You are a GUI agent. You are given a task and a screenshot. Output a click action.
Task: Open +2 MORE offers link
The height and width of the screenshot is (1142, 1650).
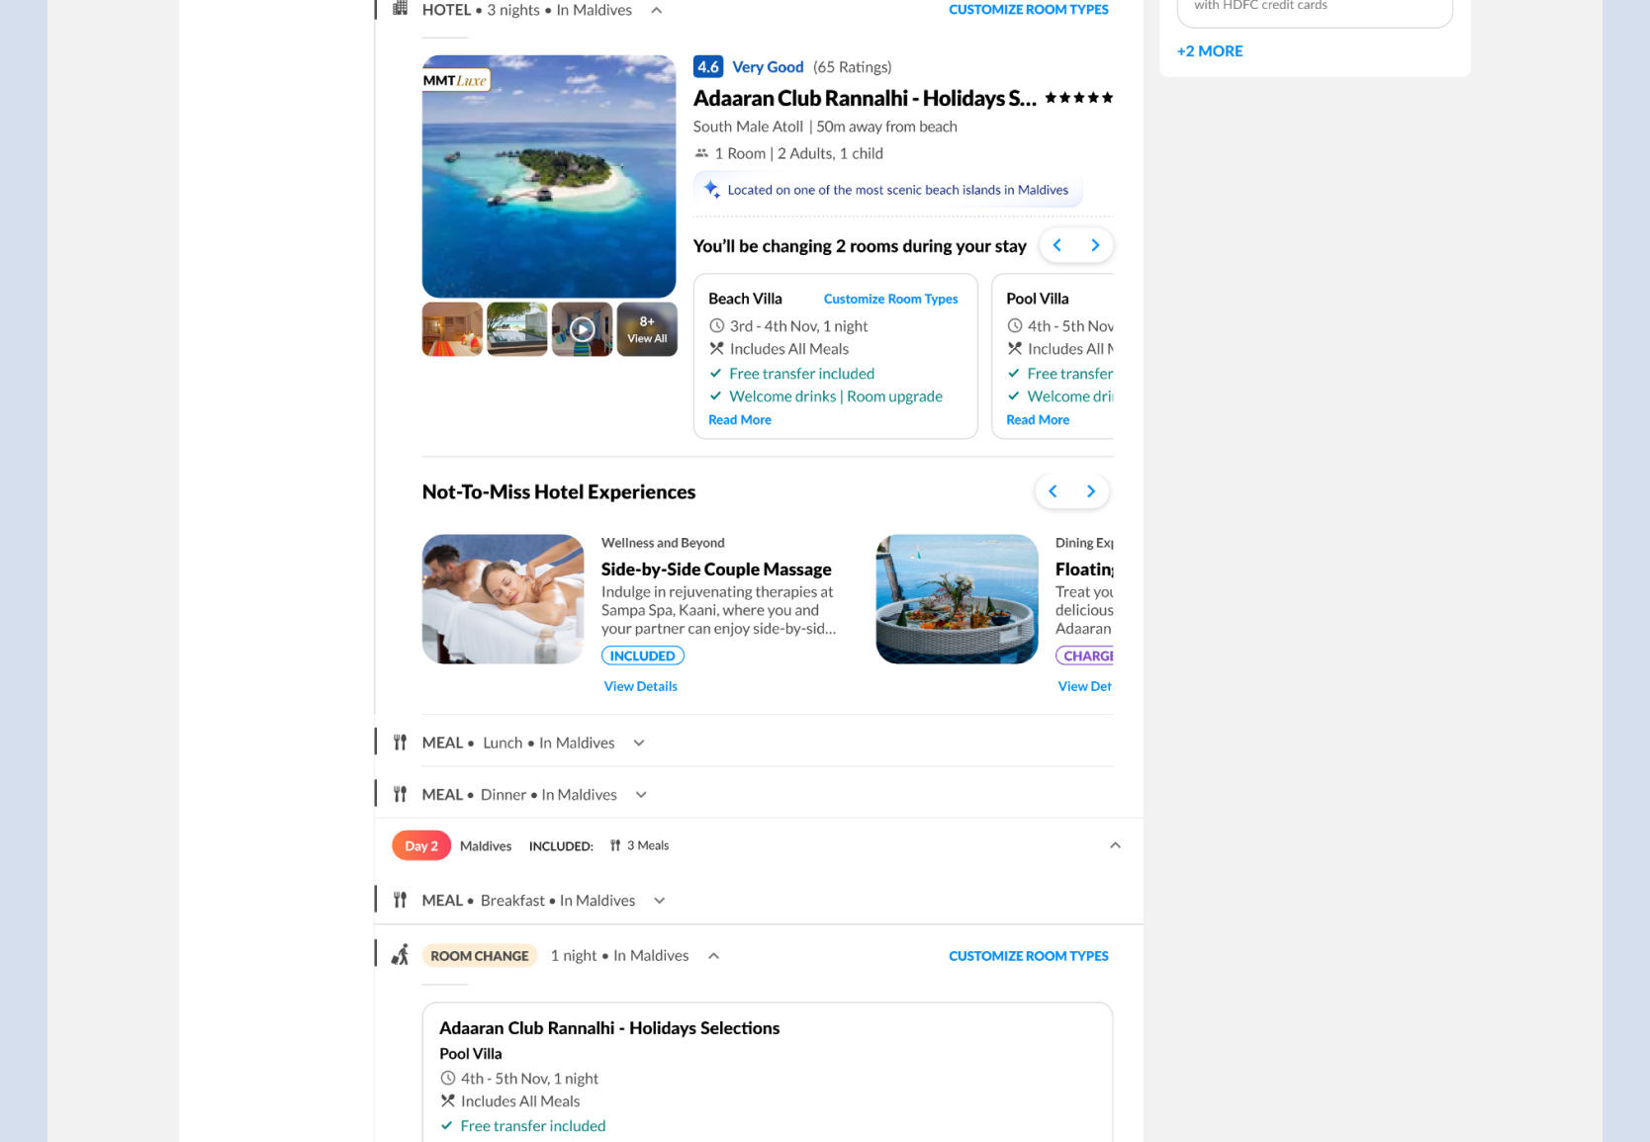[x=1210, y=51]
